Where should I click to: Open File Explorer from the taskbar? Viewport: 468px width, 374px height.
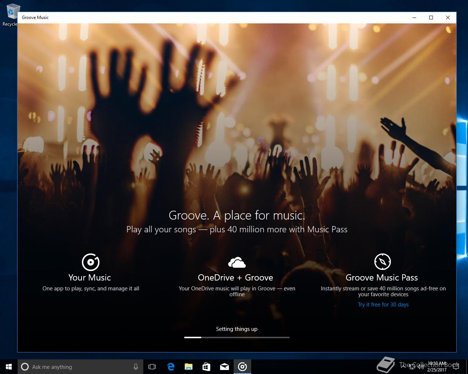(189, 367)
